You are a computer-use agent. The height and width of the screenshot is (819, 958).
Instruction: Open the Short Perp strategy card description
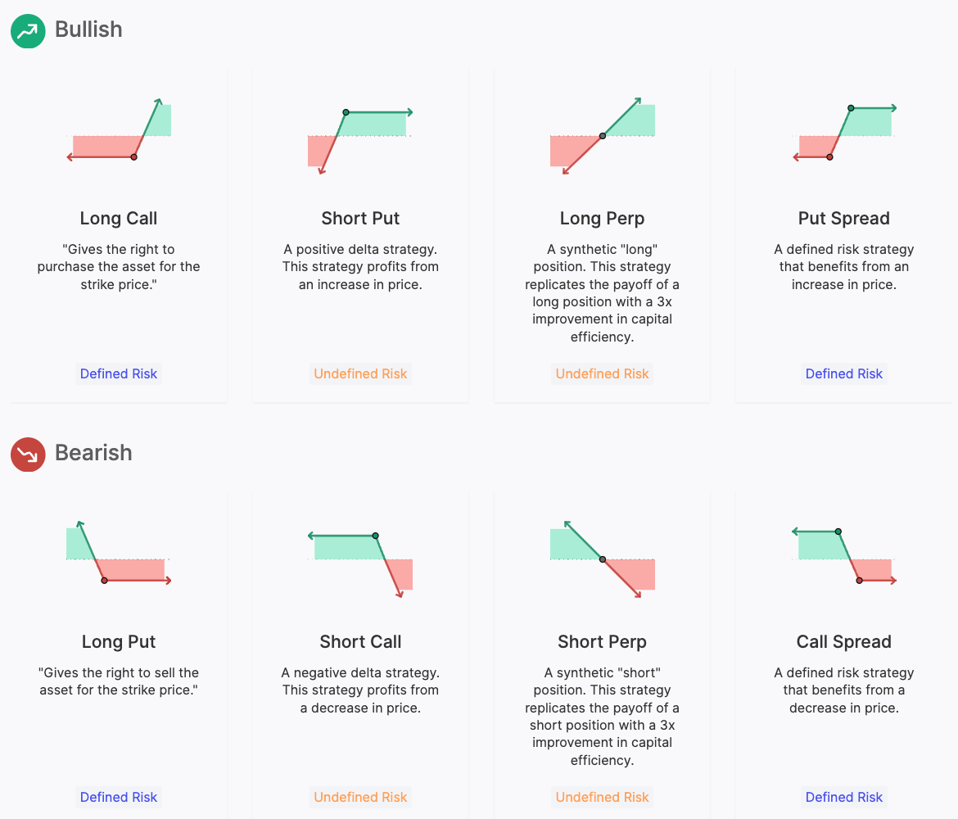[603, 717]
